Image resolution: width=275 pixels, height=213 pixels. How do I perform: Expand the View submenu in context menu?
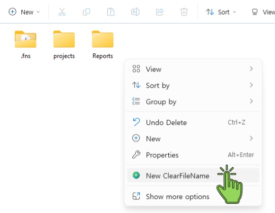193,69
